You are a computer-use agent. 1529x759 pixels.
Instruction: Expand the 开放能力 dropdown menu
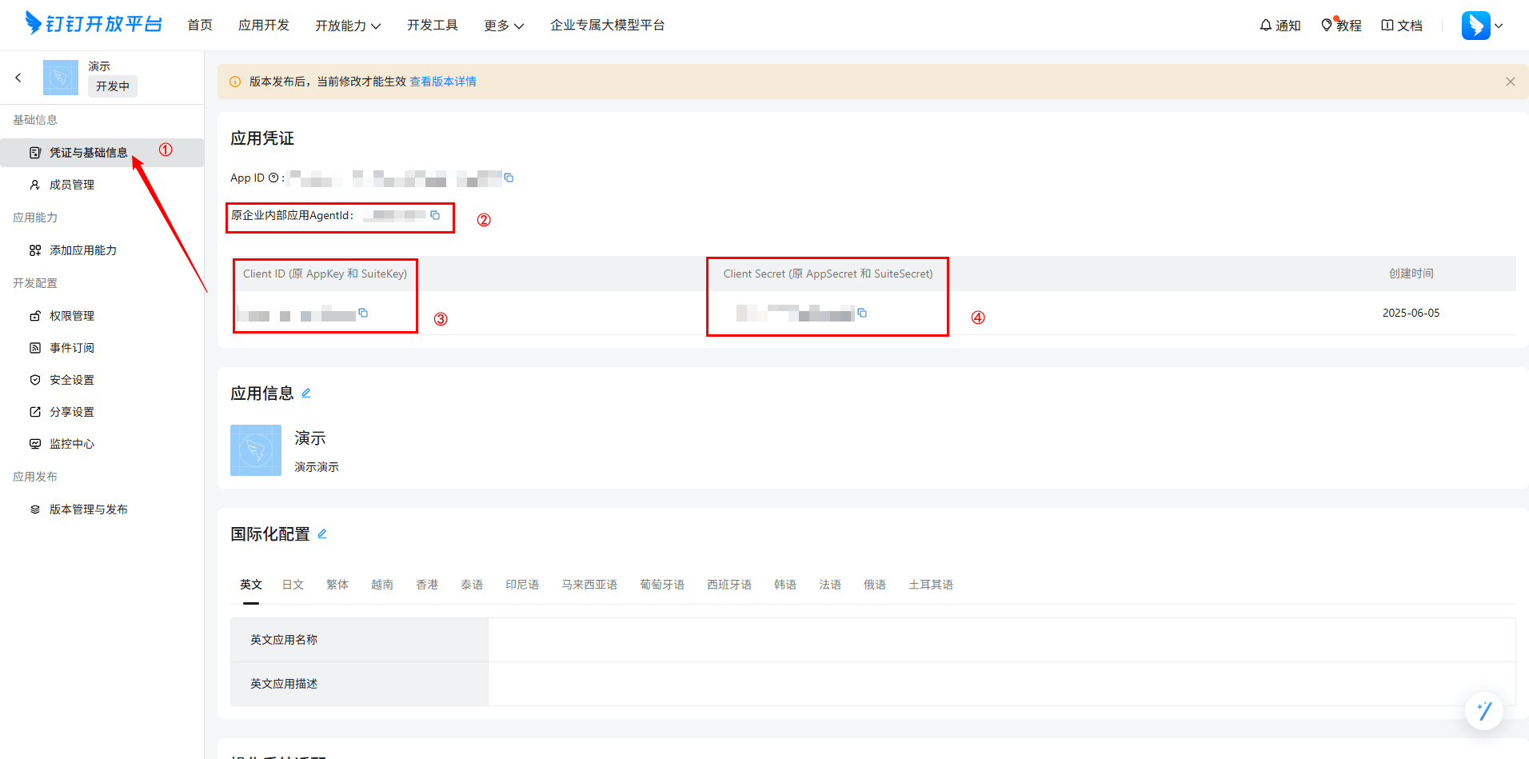click(x=348, y=26)
